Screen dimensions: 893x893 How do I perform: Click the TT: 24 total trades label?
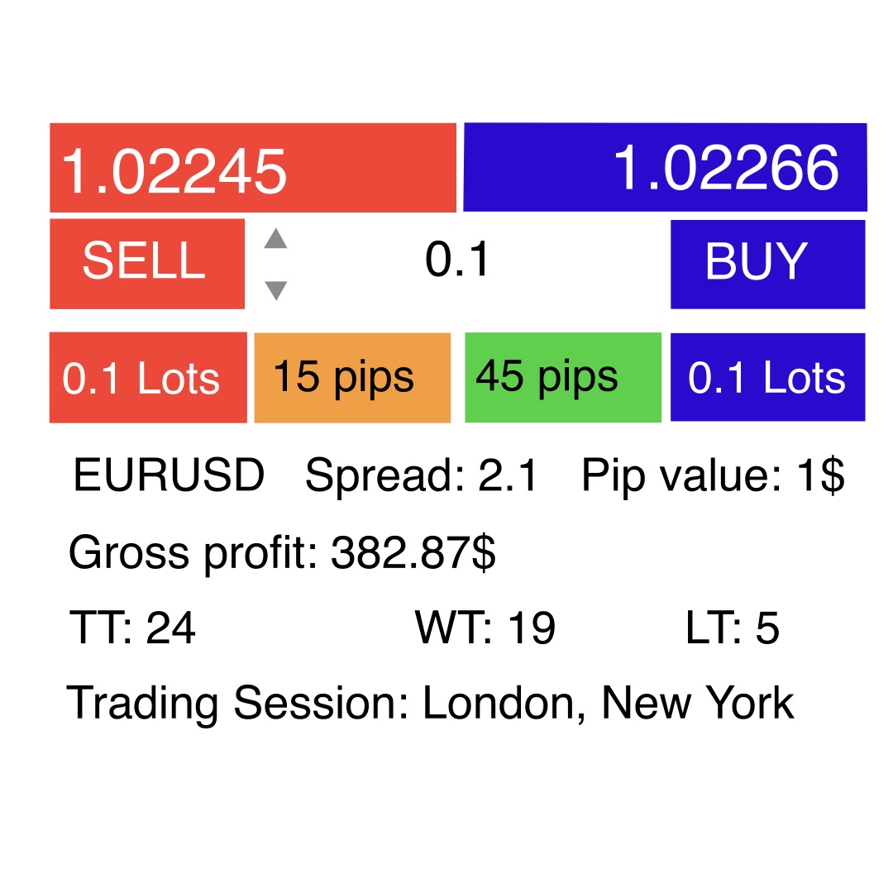133,628
